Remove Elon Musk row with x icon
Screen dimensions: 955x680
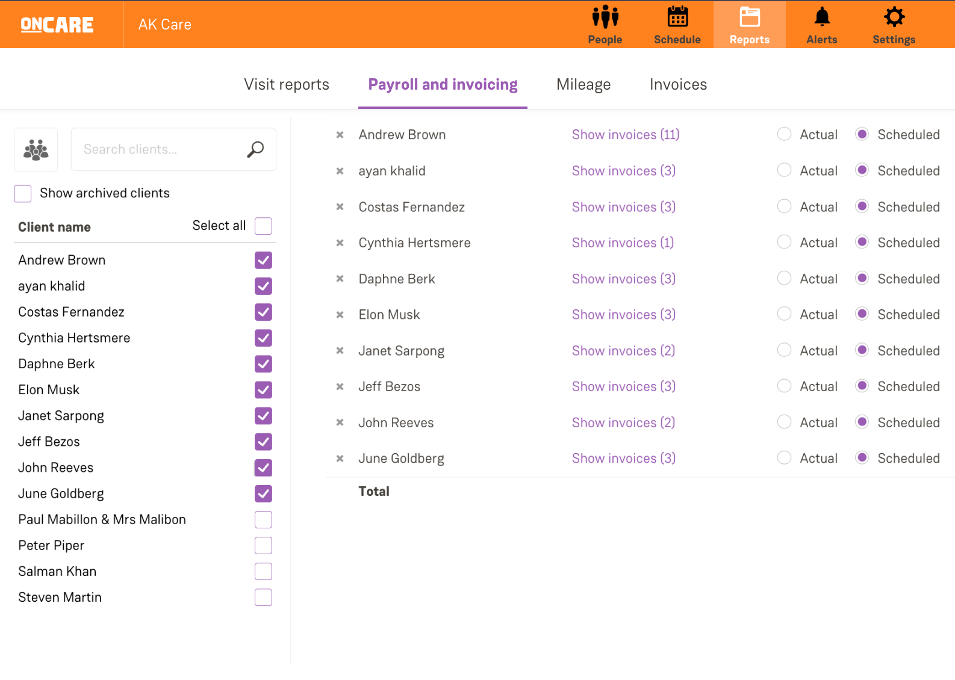[340, 315]
